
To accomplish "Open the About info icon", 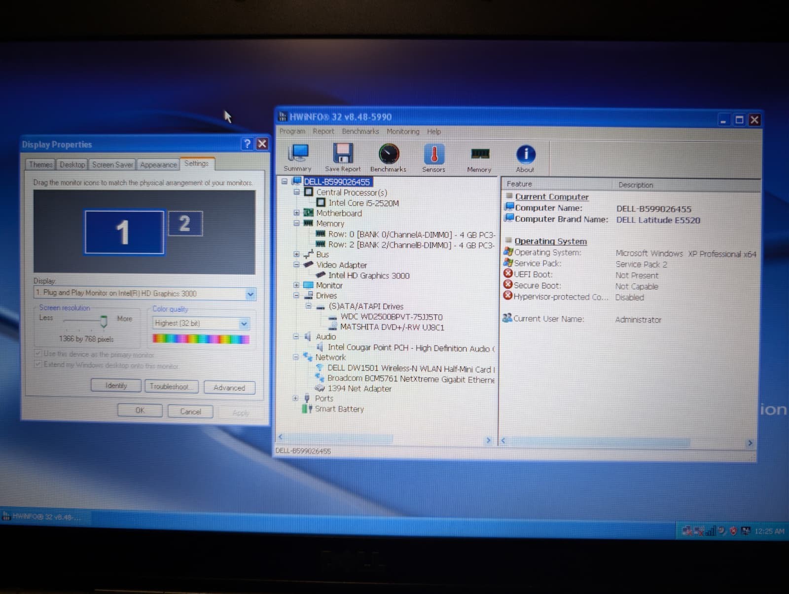I will pyautogui.click(x=525, y=158).
